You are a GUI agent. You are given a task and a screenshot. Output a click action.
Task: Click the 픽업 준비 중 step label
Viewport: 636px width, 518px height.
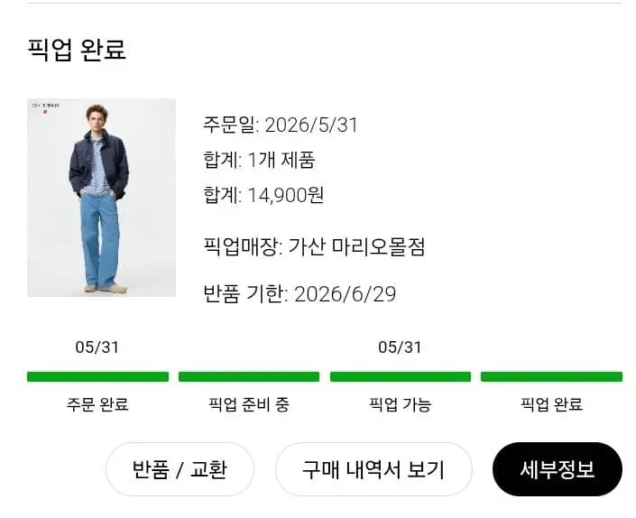[249, 404]
